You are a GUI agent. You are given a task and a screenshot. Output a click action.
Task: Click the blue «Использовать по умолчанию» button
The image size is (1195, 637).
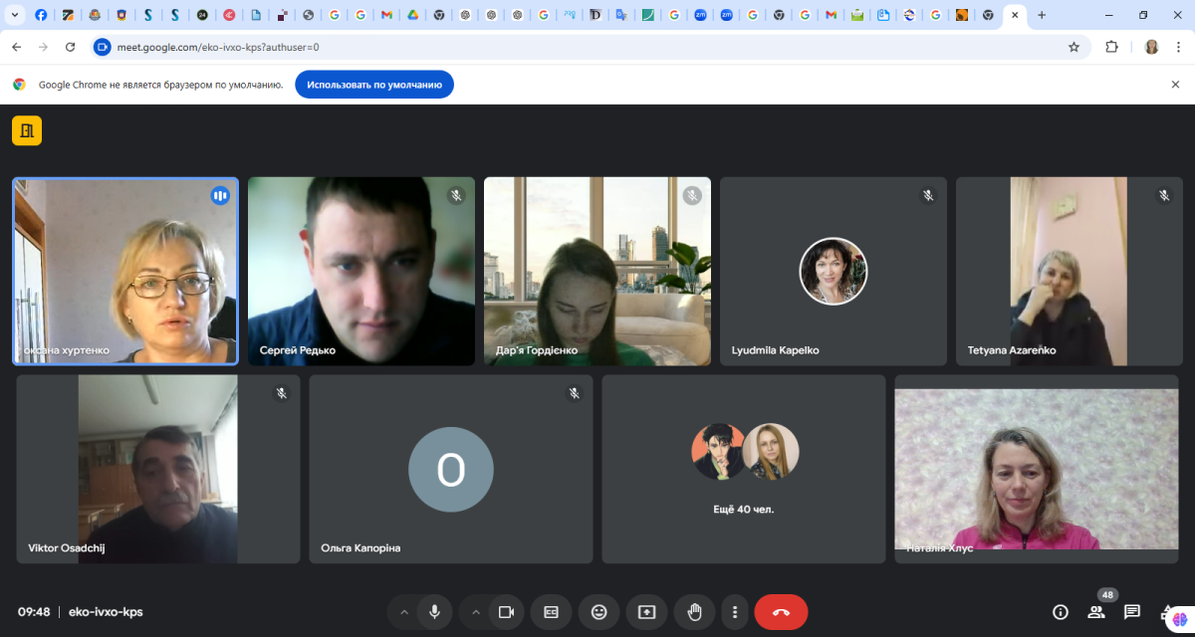coord(374,85)
